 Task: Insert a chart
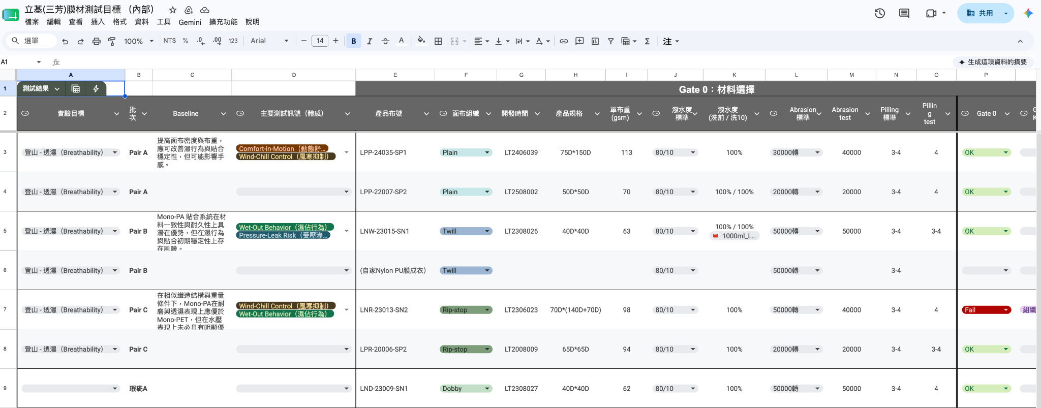pyautogui.click(x=595, y=41)
